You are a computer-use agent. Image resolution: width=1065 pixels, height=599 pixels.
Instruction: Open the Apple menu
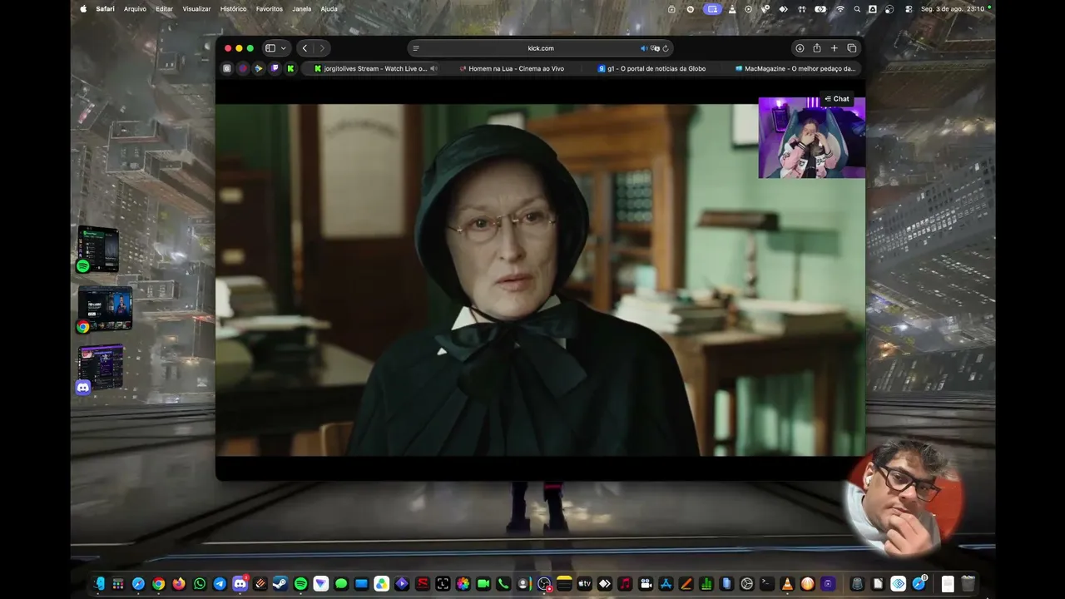(x=83, y=9)
